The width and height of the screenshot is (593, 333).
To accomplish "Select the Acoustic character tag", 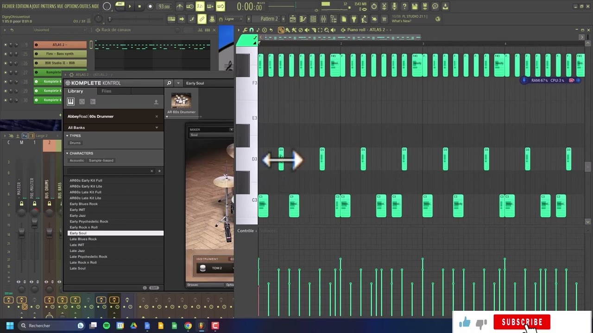I will pyautogui.click(x=77, y=160).
